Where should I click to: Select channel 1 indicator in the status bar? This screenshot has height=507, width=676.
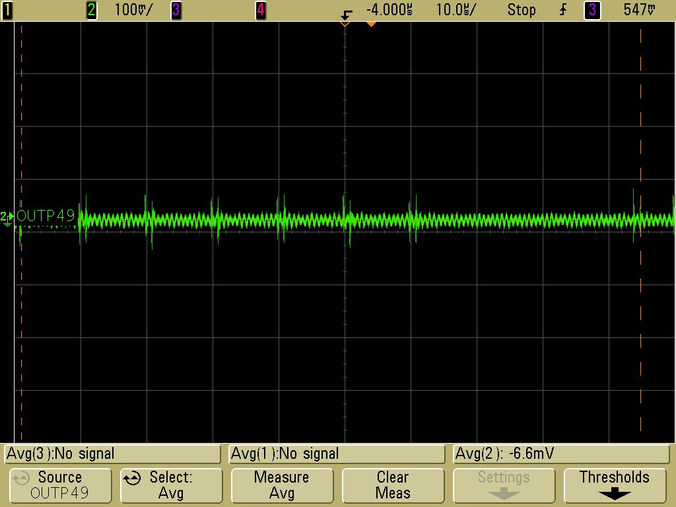[7, 10]
